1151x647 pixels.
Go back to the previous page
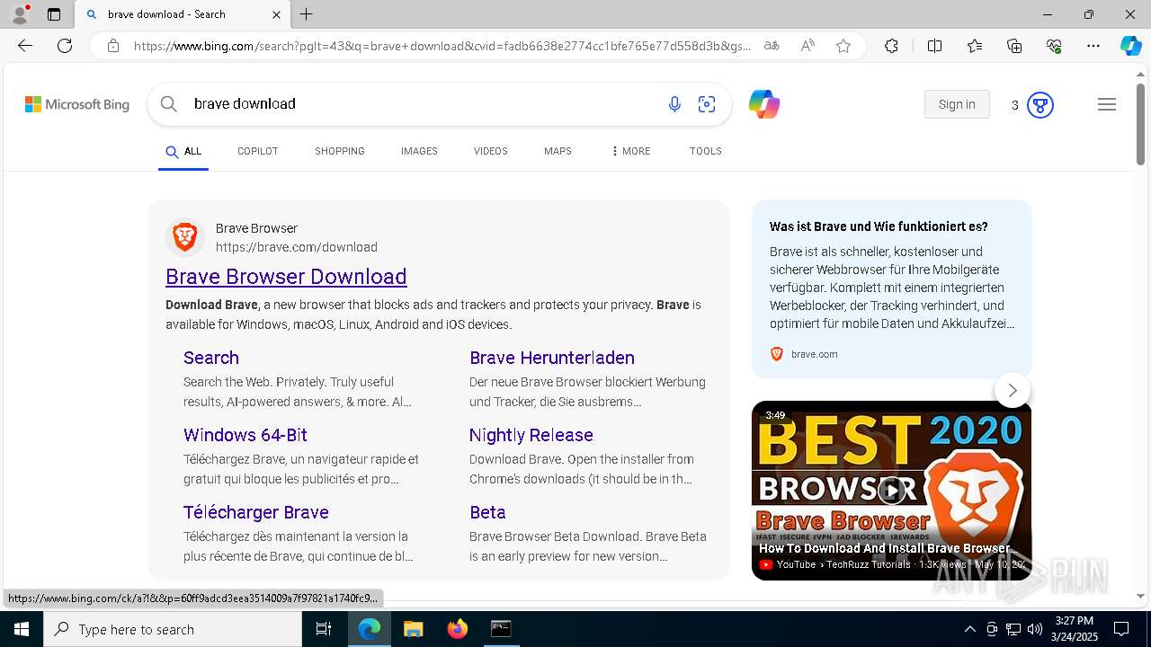[25, 46]
